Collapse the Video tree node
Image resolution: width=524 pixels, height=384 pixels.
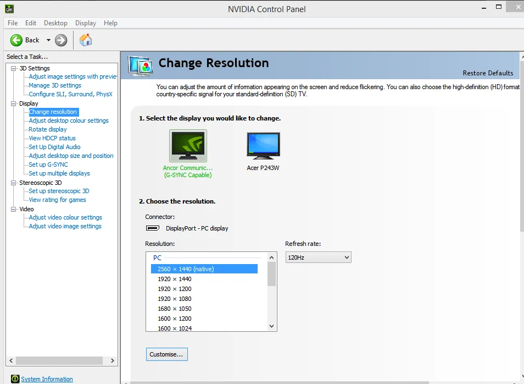tap(13, 209)
